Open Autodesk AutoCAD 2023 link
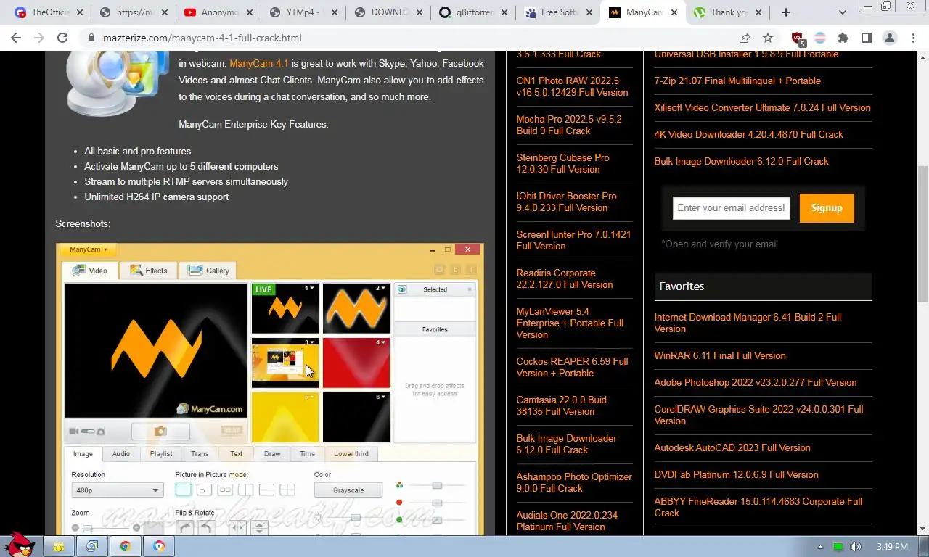Viewport: 929px width, 557px height. (732, 447)
